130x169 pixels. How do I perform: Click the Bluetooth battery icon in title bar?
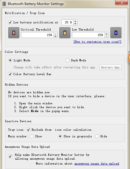pyautogui.click(x=4, y=4)
